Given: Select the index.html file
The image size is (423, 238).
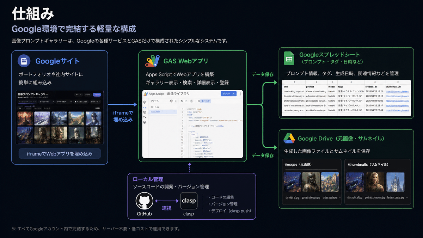Looking at the screenshot, I should [163, 111].
